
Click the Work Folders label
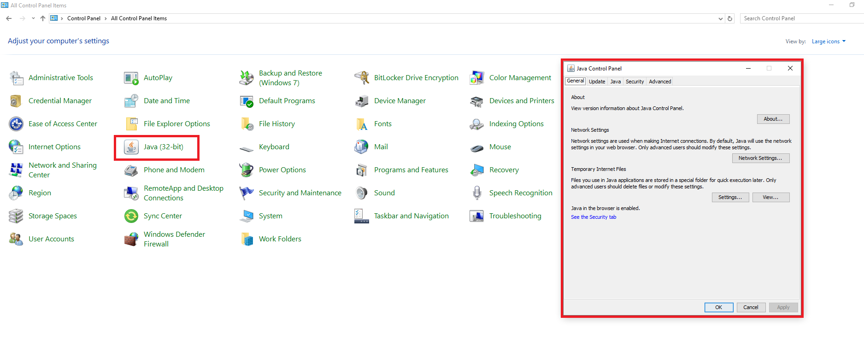pos(280,239)
